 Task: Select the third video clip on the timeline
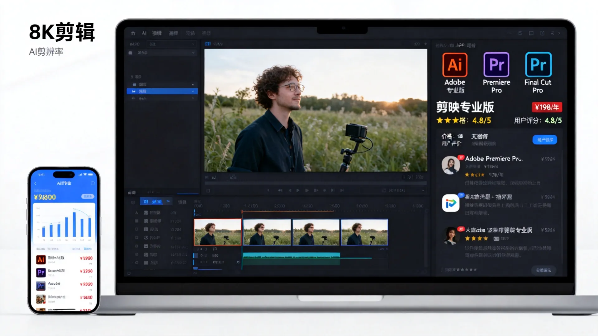pyautogui.click(x=316, y=232)
